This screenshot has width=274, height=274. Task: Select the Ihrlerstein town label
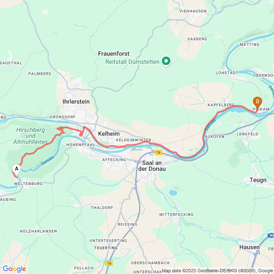76,101
